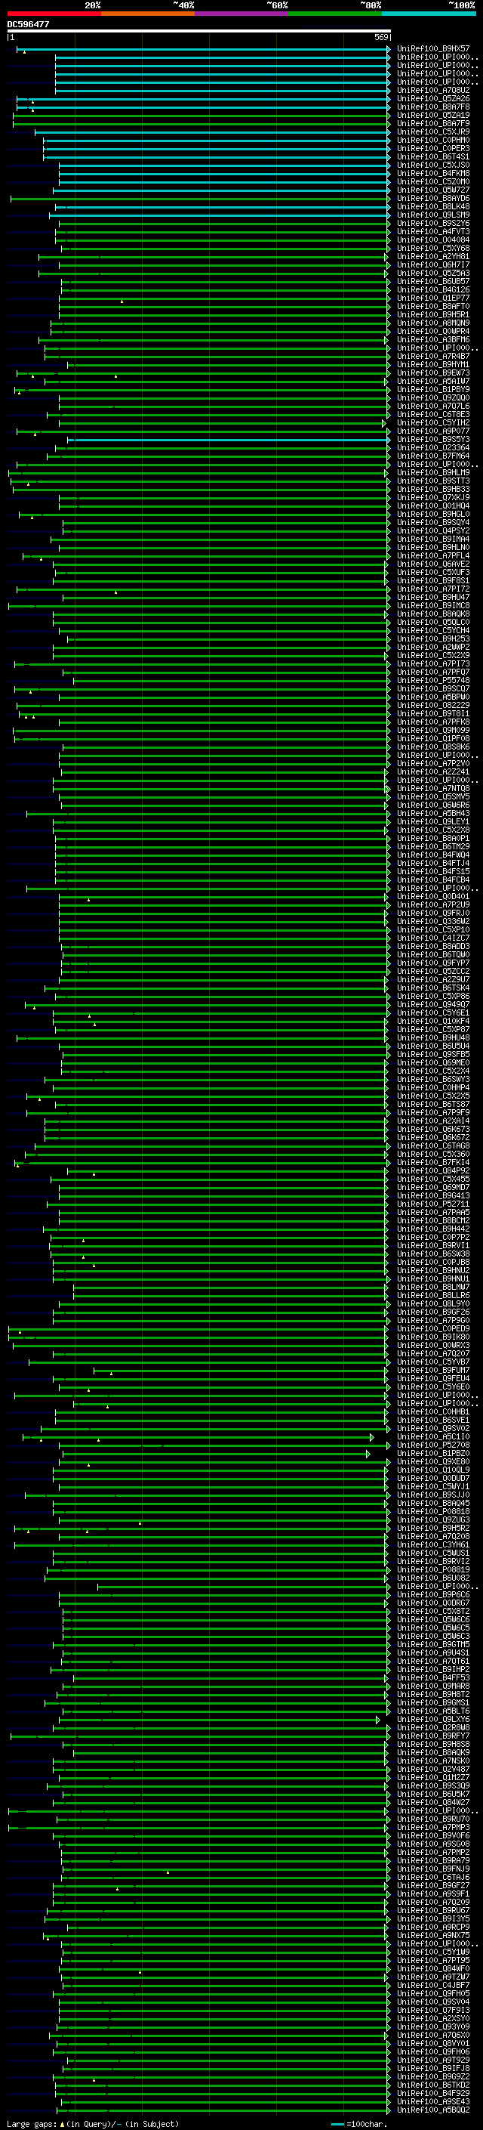Image resolution: width=483 pixels, height=2130 pixels.
Task: Click the orange ~40% identity legend bar
Action: pyautogui.click(x=148, y=14)
